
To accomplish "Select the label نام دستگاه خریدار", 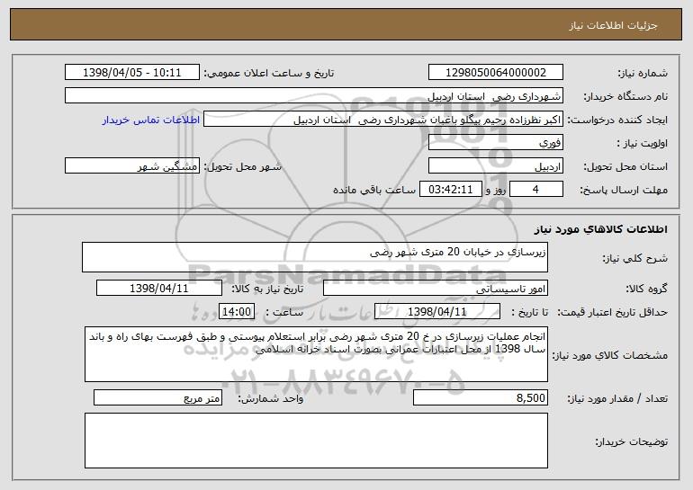I will (x=625, y=96).
